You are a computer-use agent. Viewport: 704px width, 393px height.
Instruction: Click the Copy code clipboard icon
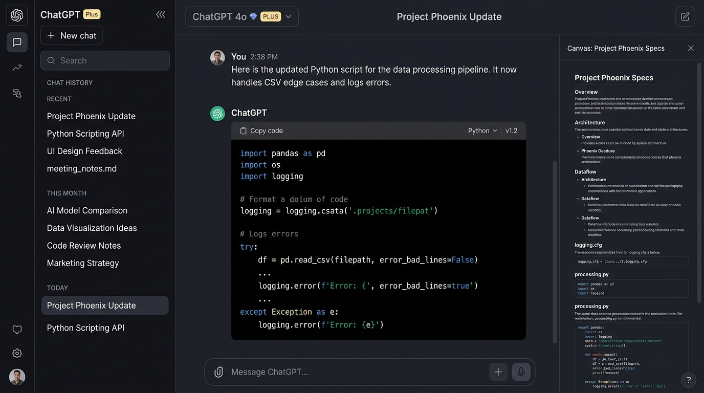point(244,131)
